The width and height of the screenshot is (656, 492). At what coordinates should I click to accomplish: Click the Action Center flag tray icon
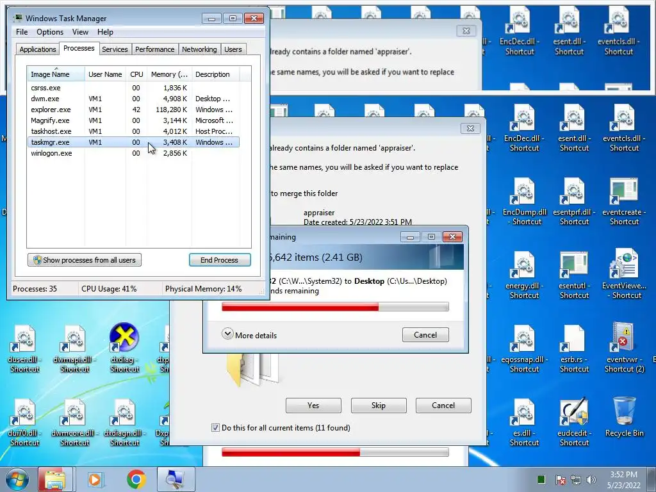click(561, 480)
